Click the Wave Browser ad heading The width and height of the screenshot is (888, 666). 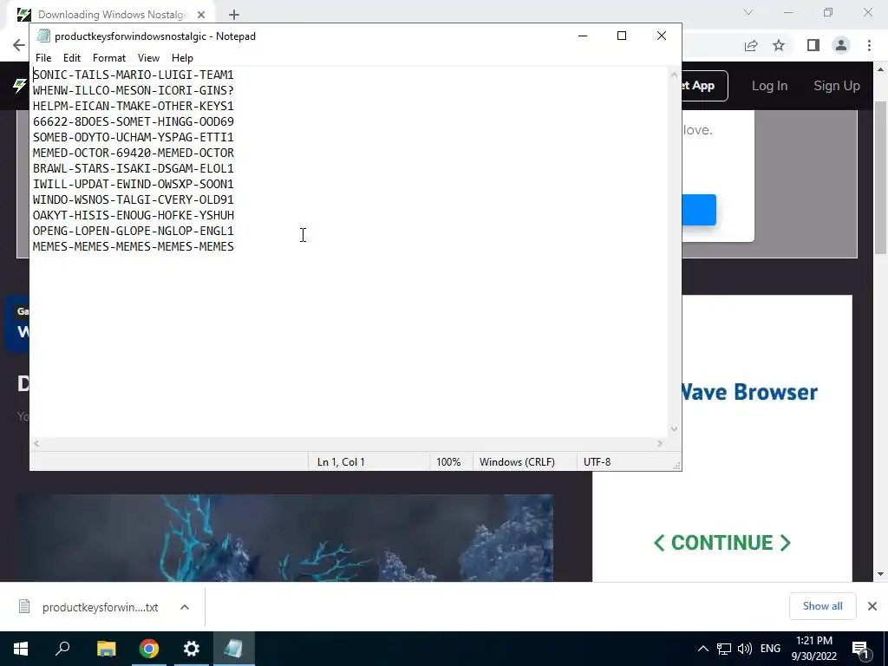pos(748,392)
